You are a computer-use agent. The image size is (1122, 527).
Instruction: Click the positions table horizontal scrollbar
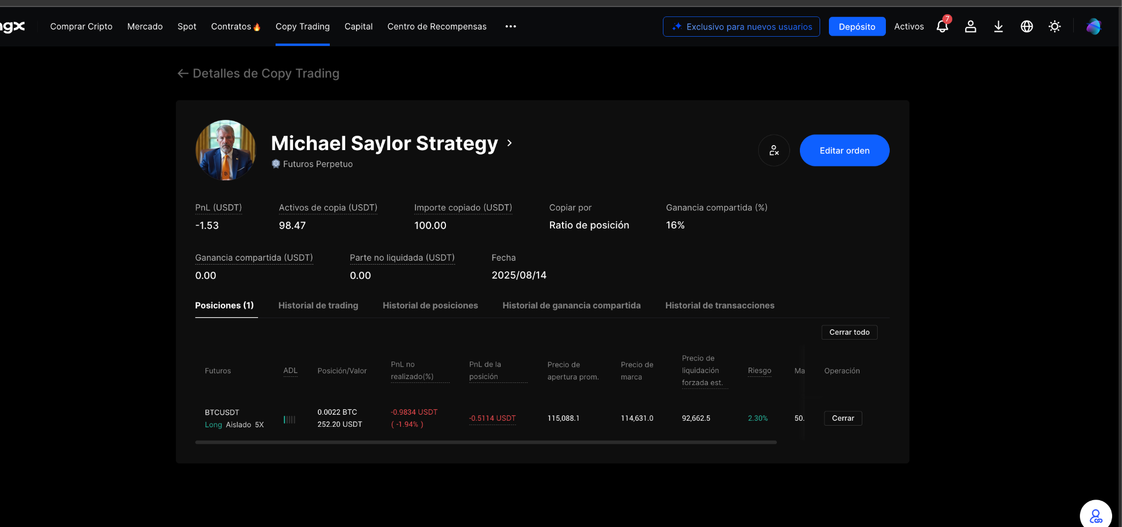pyautogui.click(x=485, y=442)
